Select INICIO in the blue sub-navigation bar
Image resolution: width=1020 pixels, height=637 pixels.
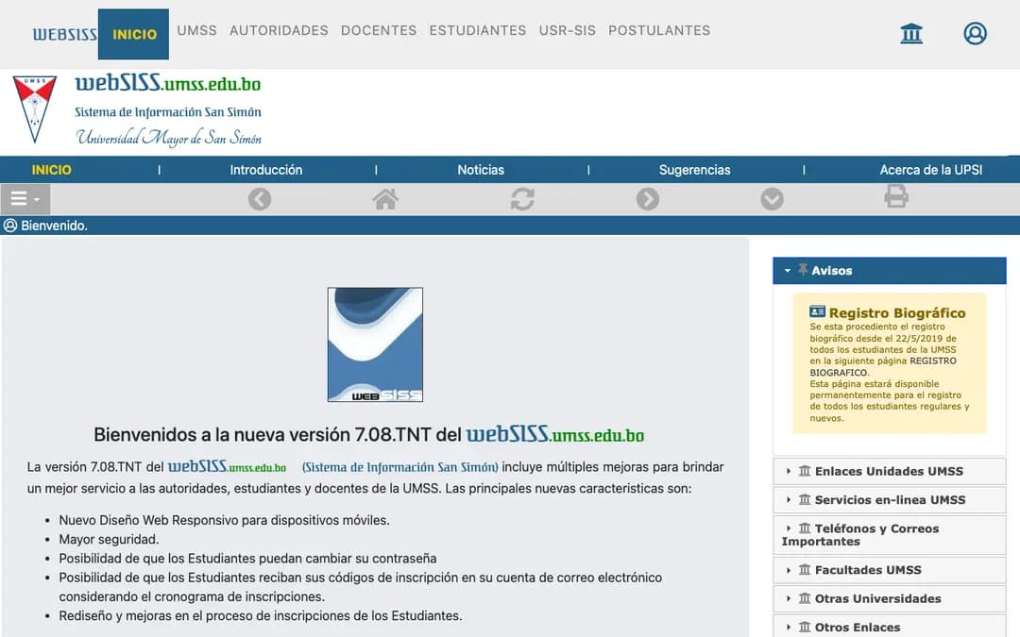click(x=51, y=170)
